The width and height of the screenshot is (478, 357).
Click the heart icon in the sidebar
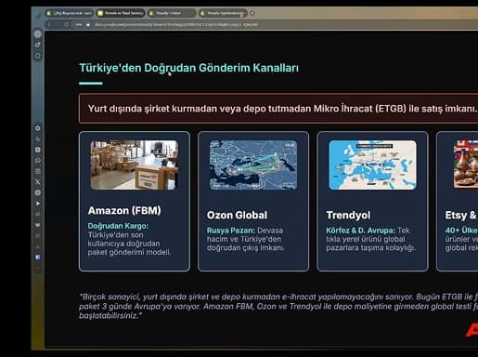(38, 225)
